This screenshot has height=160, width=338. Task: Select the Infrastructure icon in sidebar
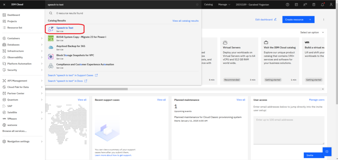tap(4, 51)
